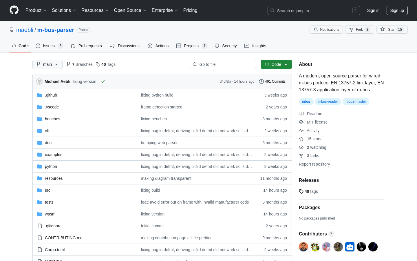The image size is (417, 261).
Task: Open the tests folder icon
Action: pos(40,202)
